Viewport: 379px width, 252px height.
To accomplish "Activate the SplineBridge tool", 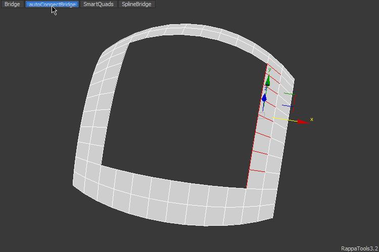I will click(136, 4).
